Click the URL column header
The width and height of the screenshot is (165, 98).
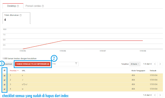[x=23, y=71]
